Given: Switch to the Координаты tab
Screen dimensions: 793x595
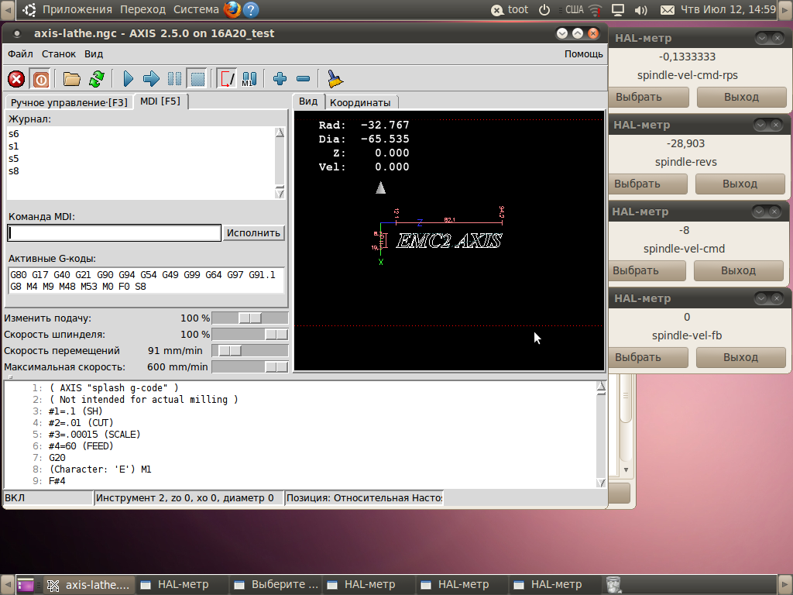Looking at the screenshot, I should tap(360, 102).
